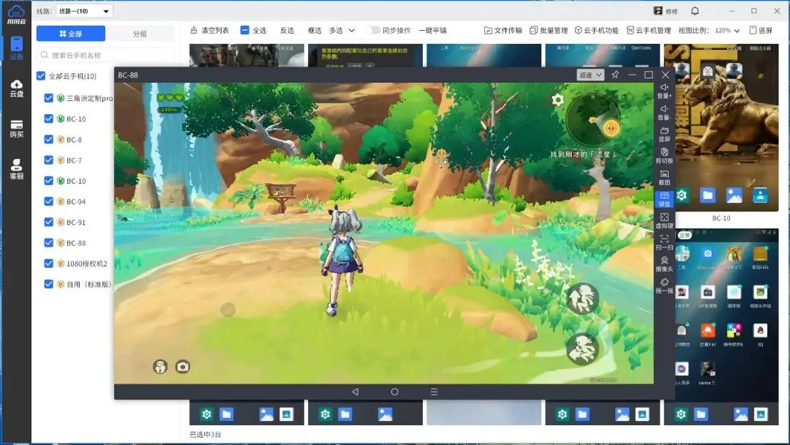This screenshot has width=790, height=445.
Task: Open the 购买 purchase sidebar section
Action: click(x=17, y=129)
